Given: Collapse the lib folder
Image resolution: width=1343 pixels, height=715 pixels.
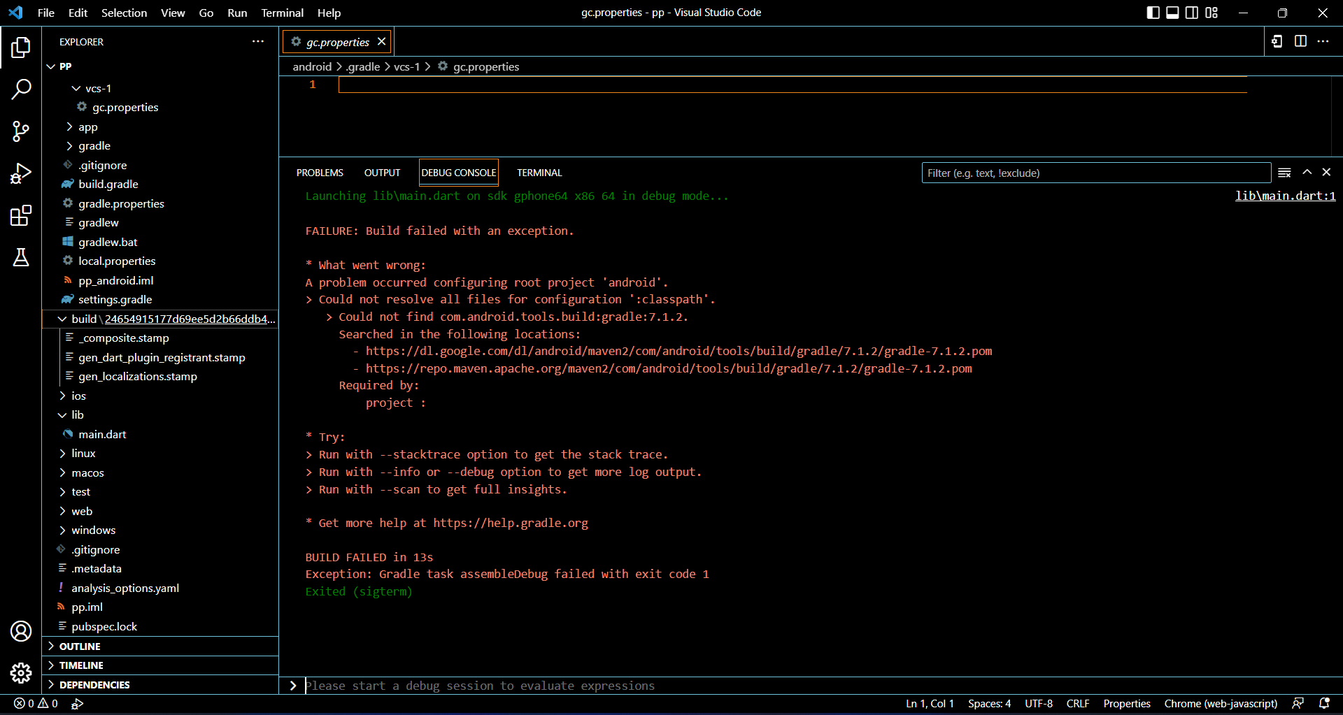Looking at the screenshot, I should (x=161, y=415).
